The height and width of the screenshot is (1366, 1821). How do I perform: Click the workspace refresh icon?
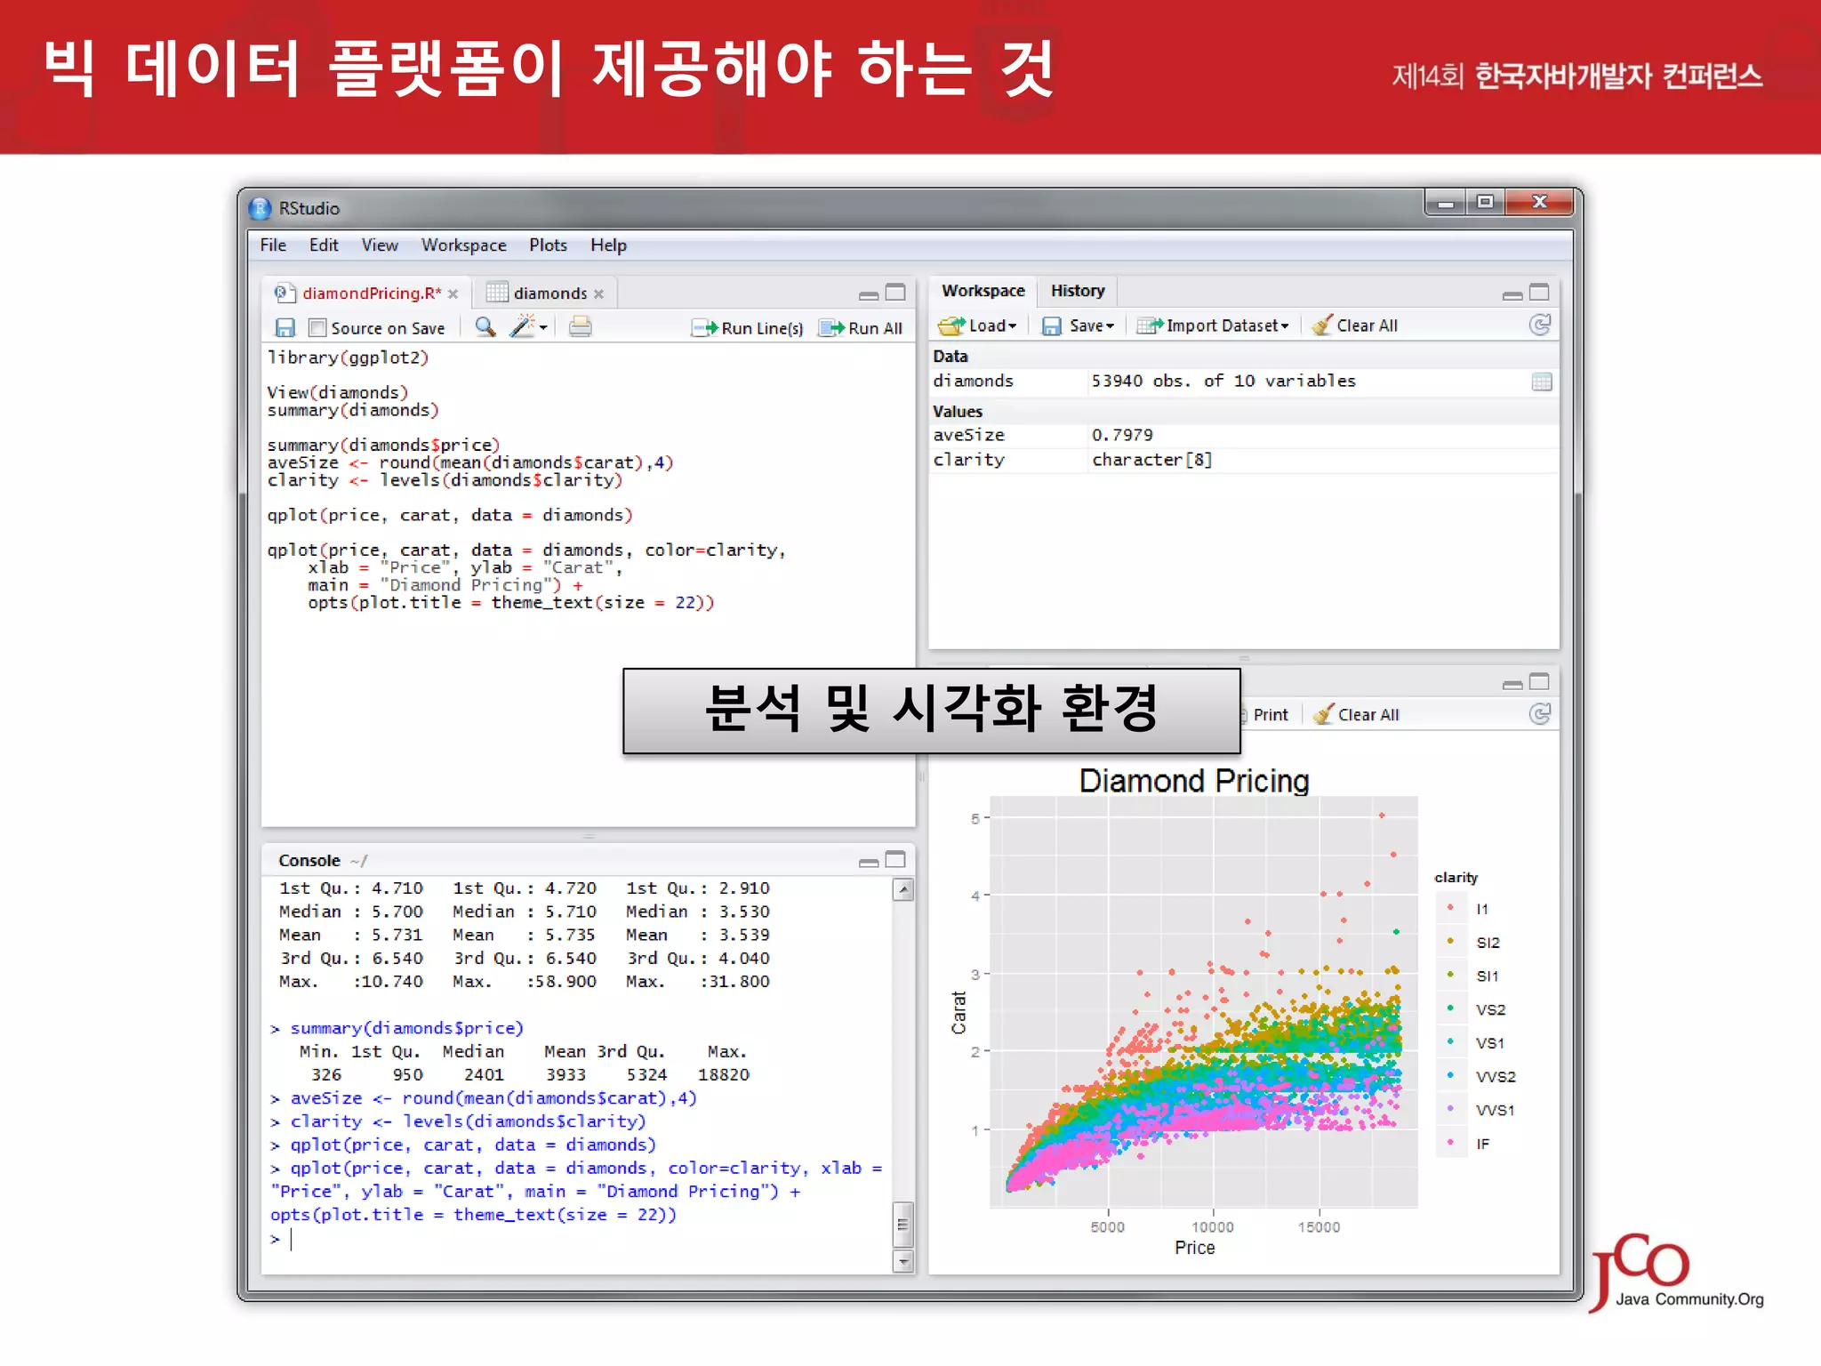click(x=1540, y=325)
